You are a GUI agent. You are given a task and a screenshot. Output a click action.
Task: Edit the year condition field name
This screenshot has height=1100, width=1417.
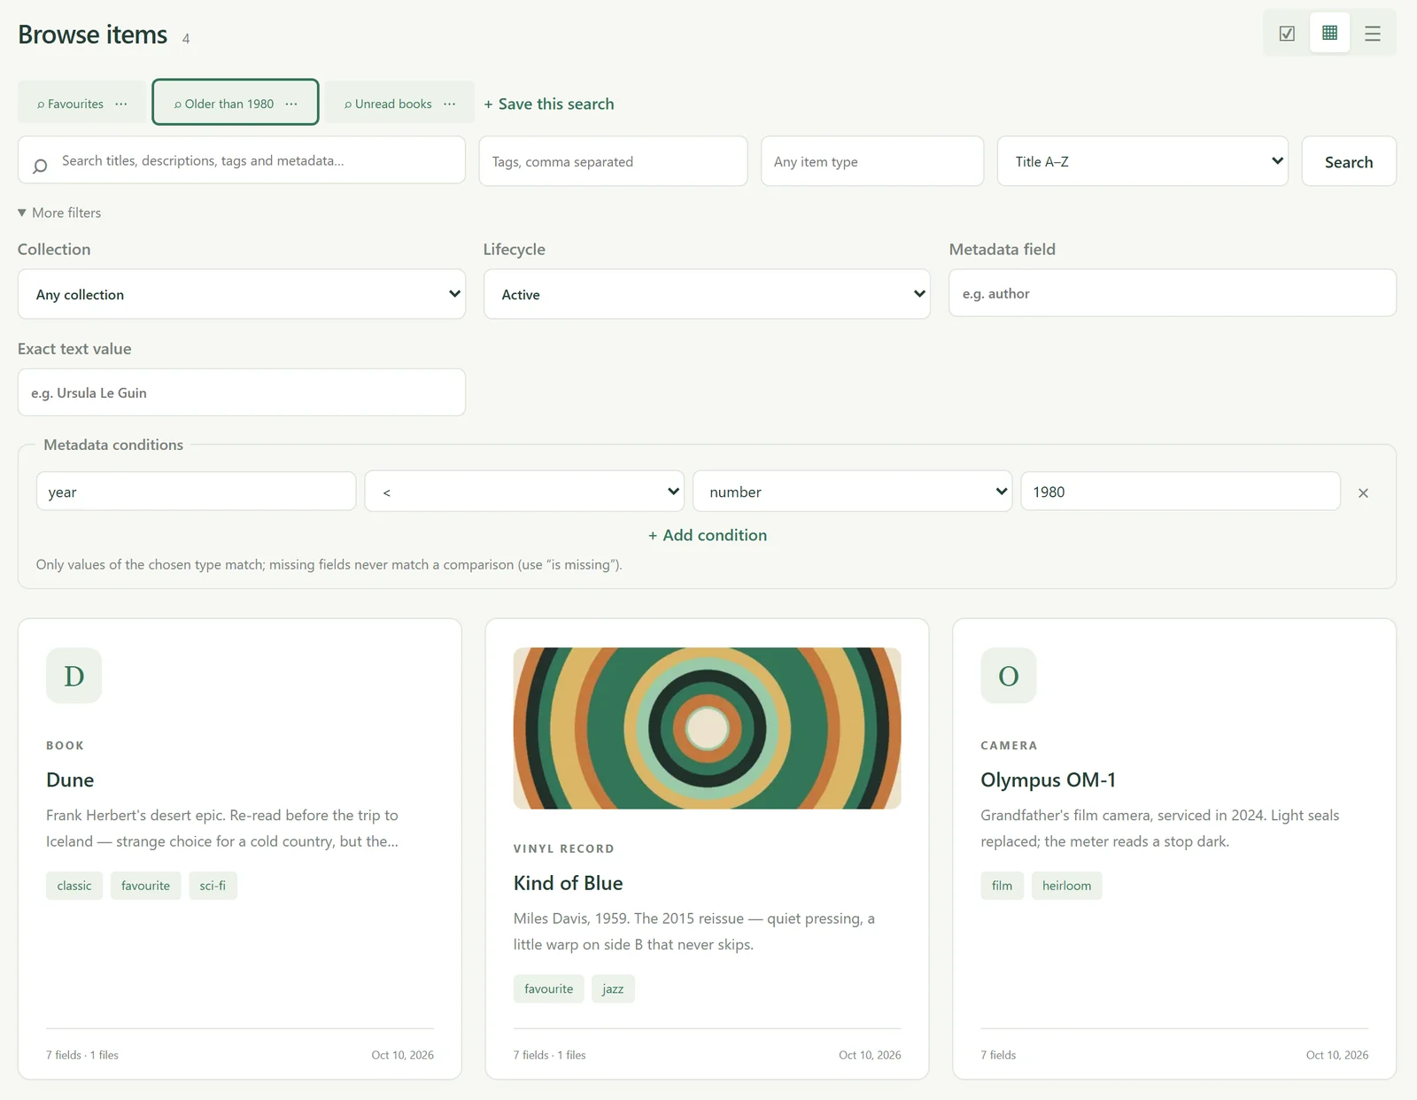tap(196, 492)
